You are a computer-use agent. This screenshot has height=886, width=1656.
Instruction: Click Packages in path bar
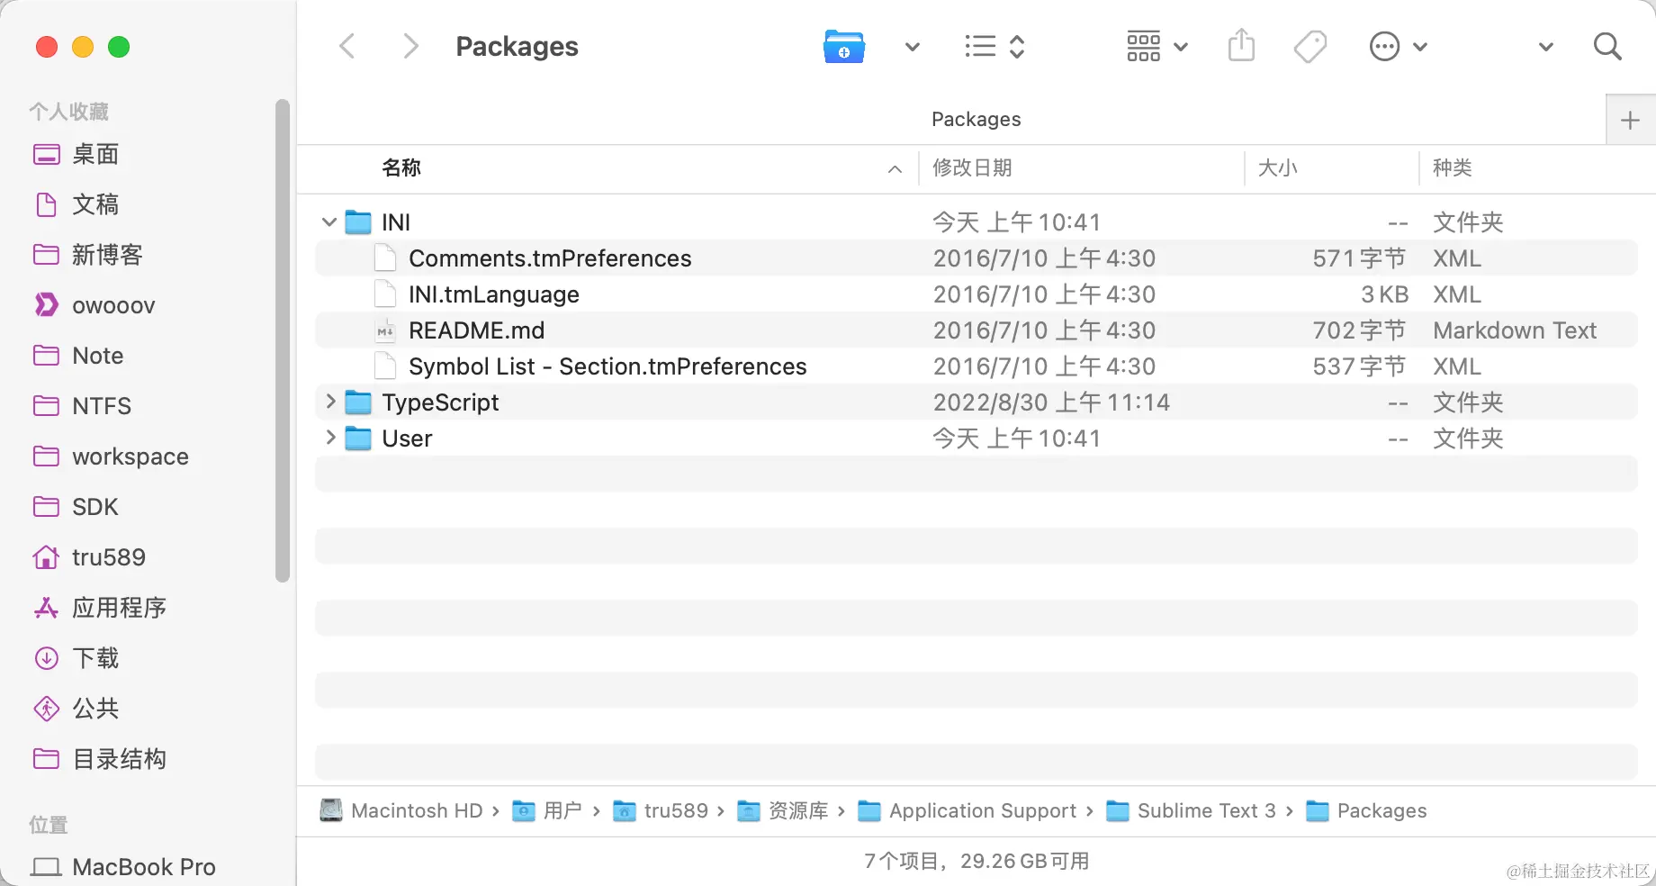tap(1366, 810)
